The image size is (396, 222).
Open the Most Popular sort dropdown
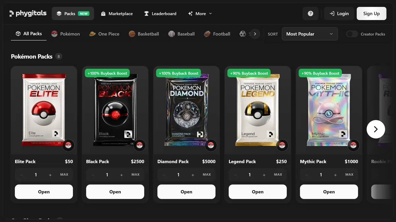(310, 34)
